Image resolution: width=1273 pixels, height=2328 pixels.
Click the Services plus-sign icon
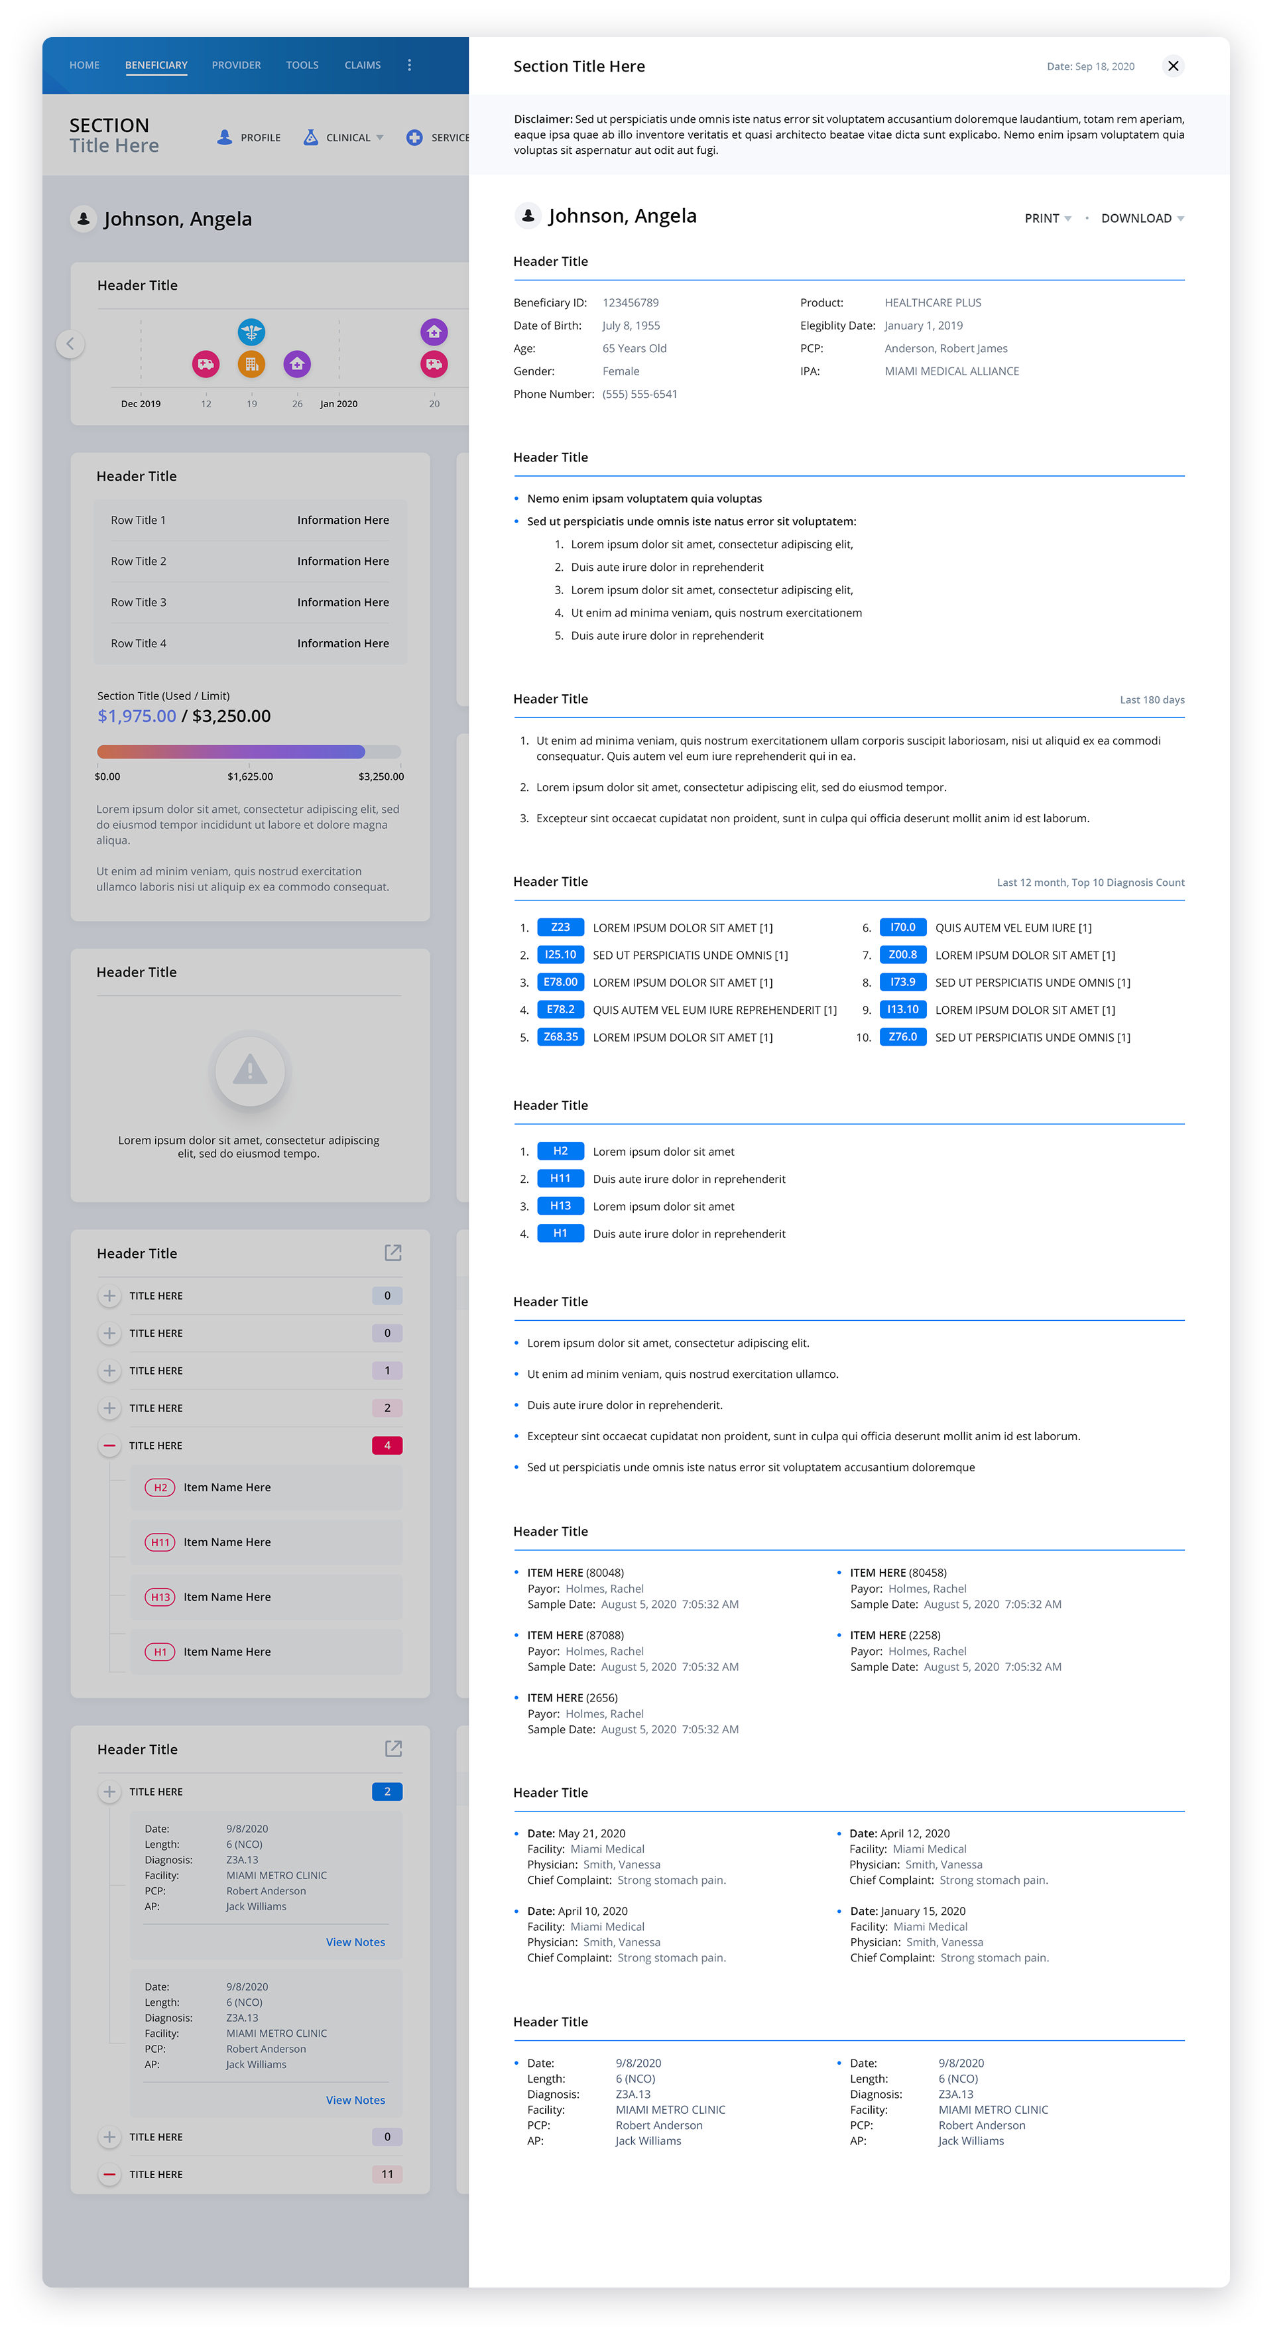414,137
